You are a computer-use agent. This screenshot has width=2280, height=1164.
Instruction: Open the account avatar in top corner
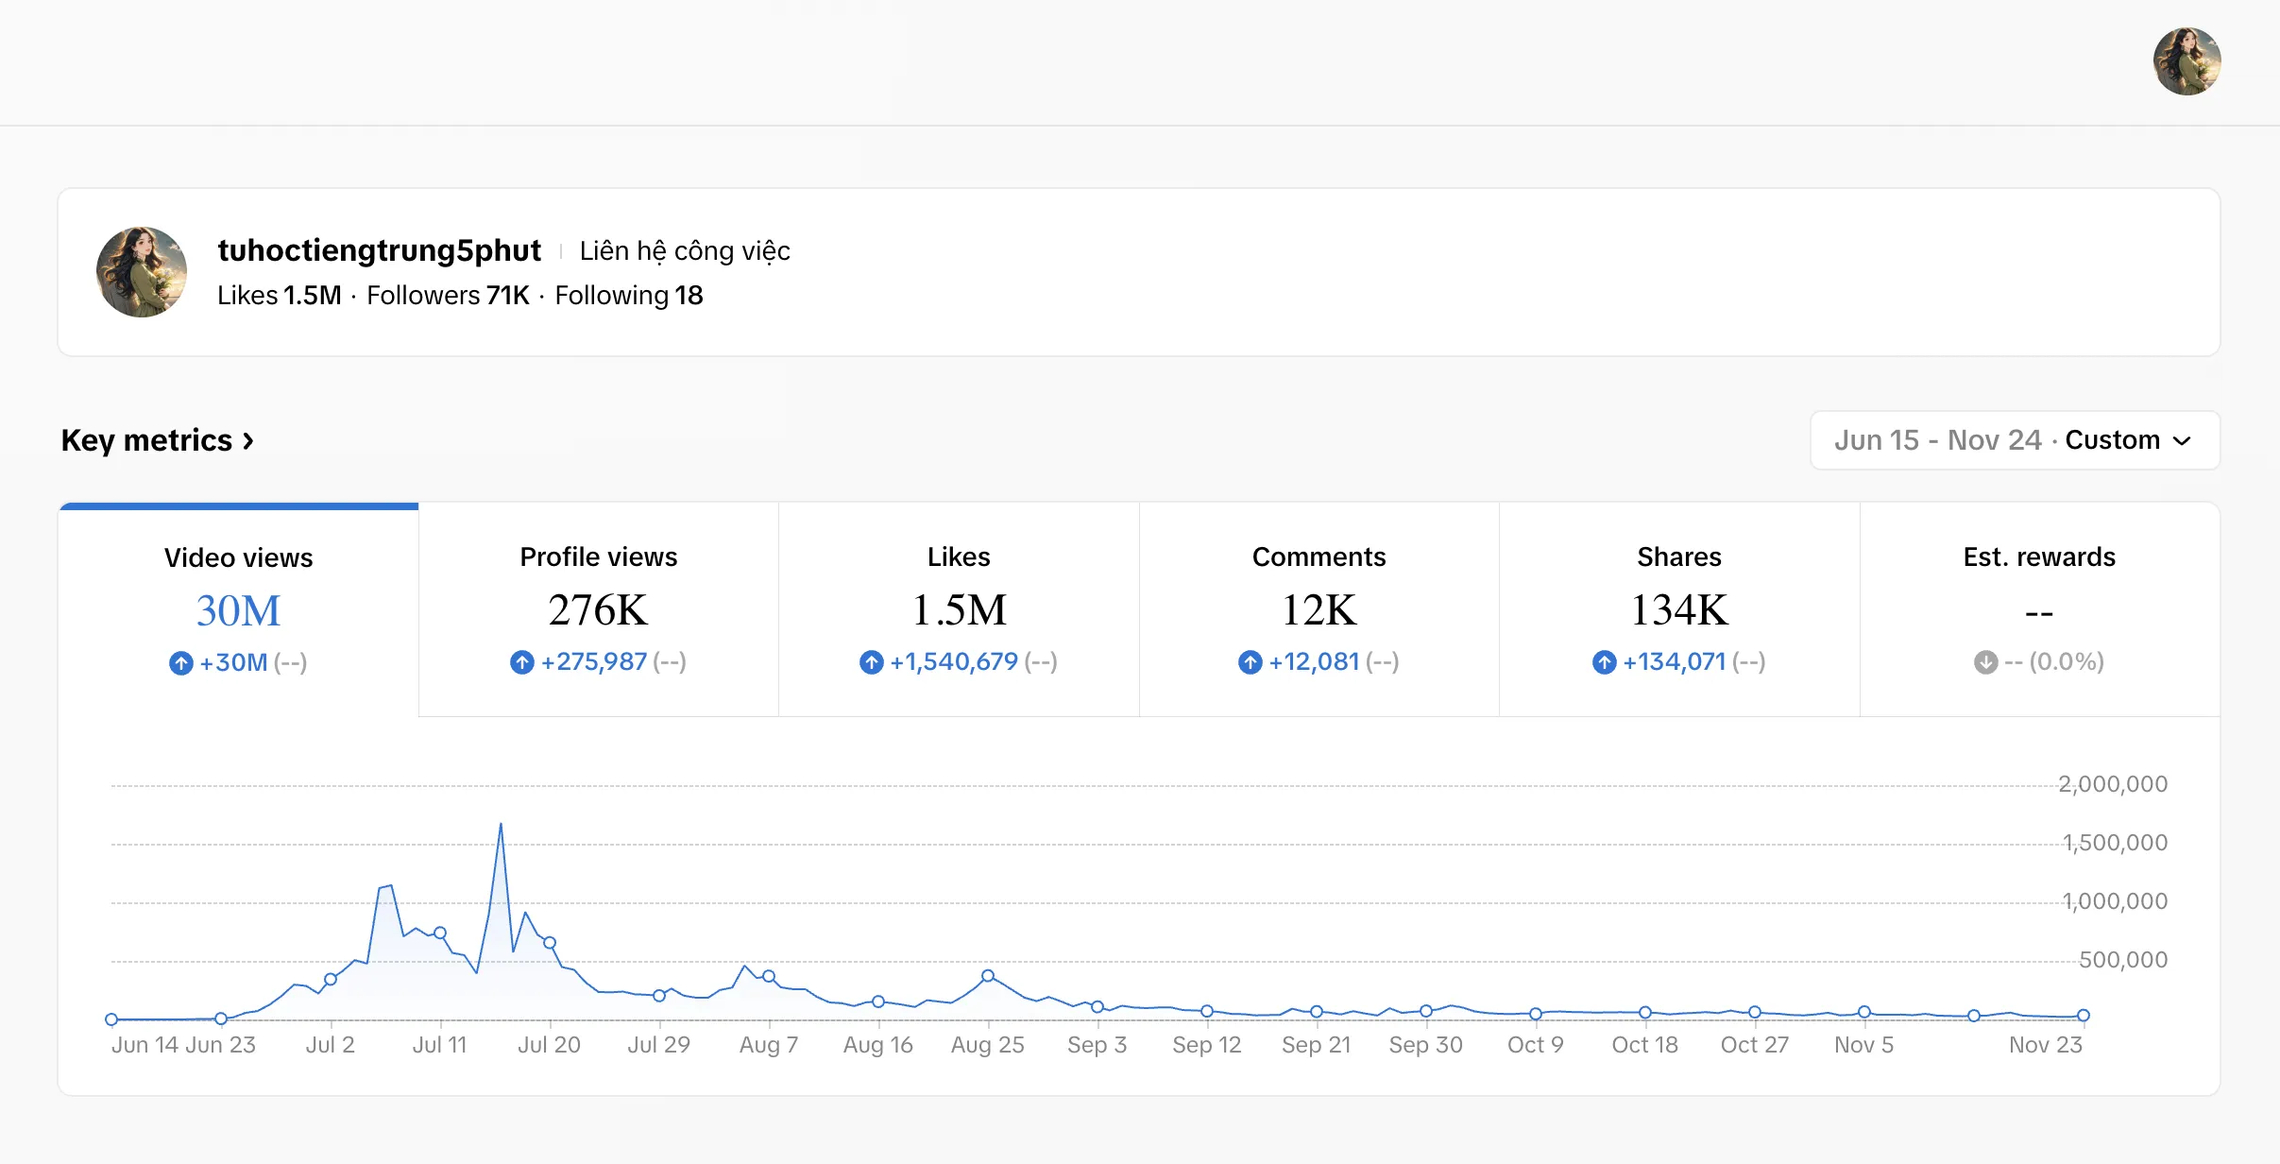click(x=2186, y=61)
